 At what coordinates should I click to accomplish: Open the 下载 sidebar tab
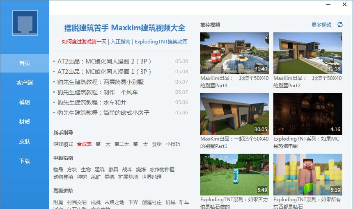pos(25,161)
